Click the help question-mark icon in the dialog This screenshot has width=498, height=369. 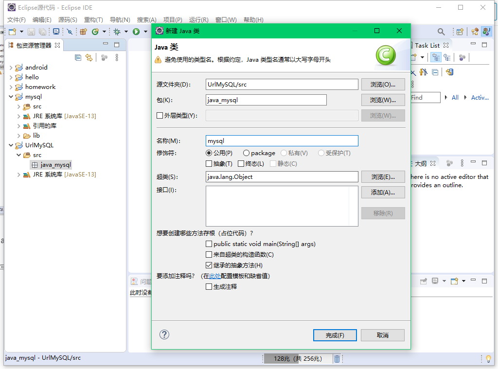pos(164,334)
